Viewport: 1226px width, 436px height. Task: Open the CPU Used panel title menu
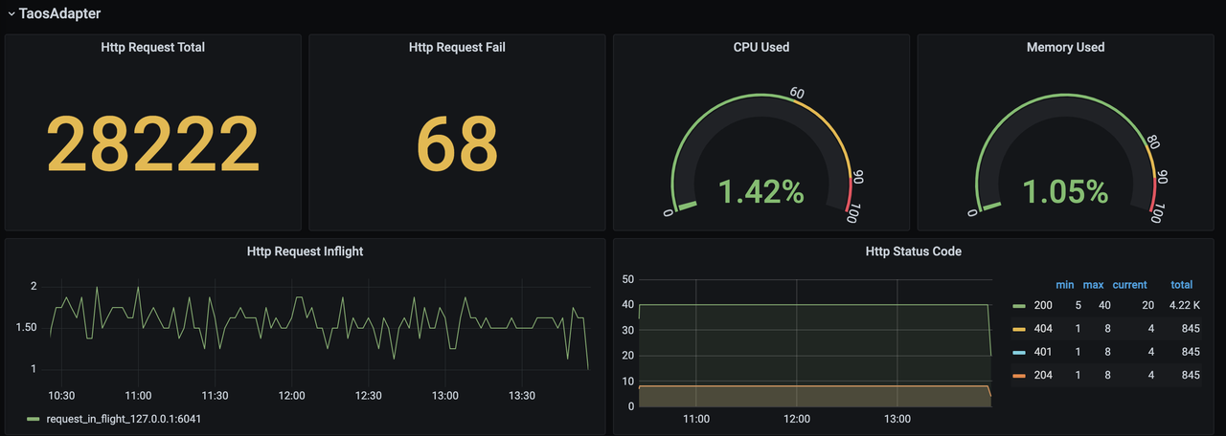[761, 47]
